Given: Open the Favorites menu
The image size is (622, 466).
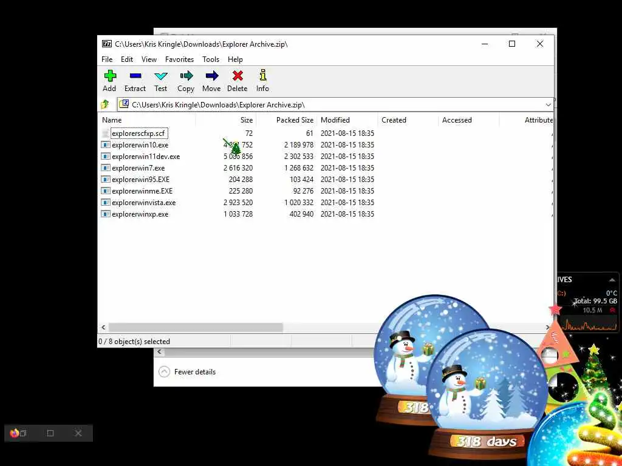Looking at the screenshot, I should pyautogui.click(x=179, y=59).
